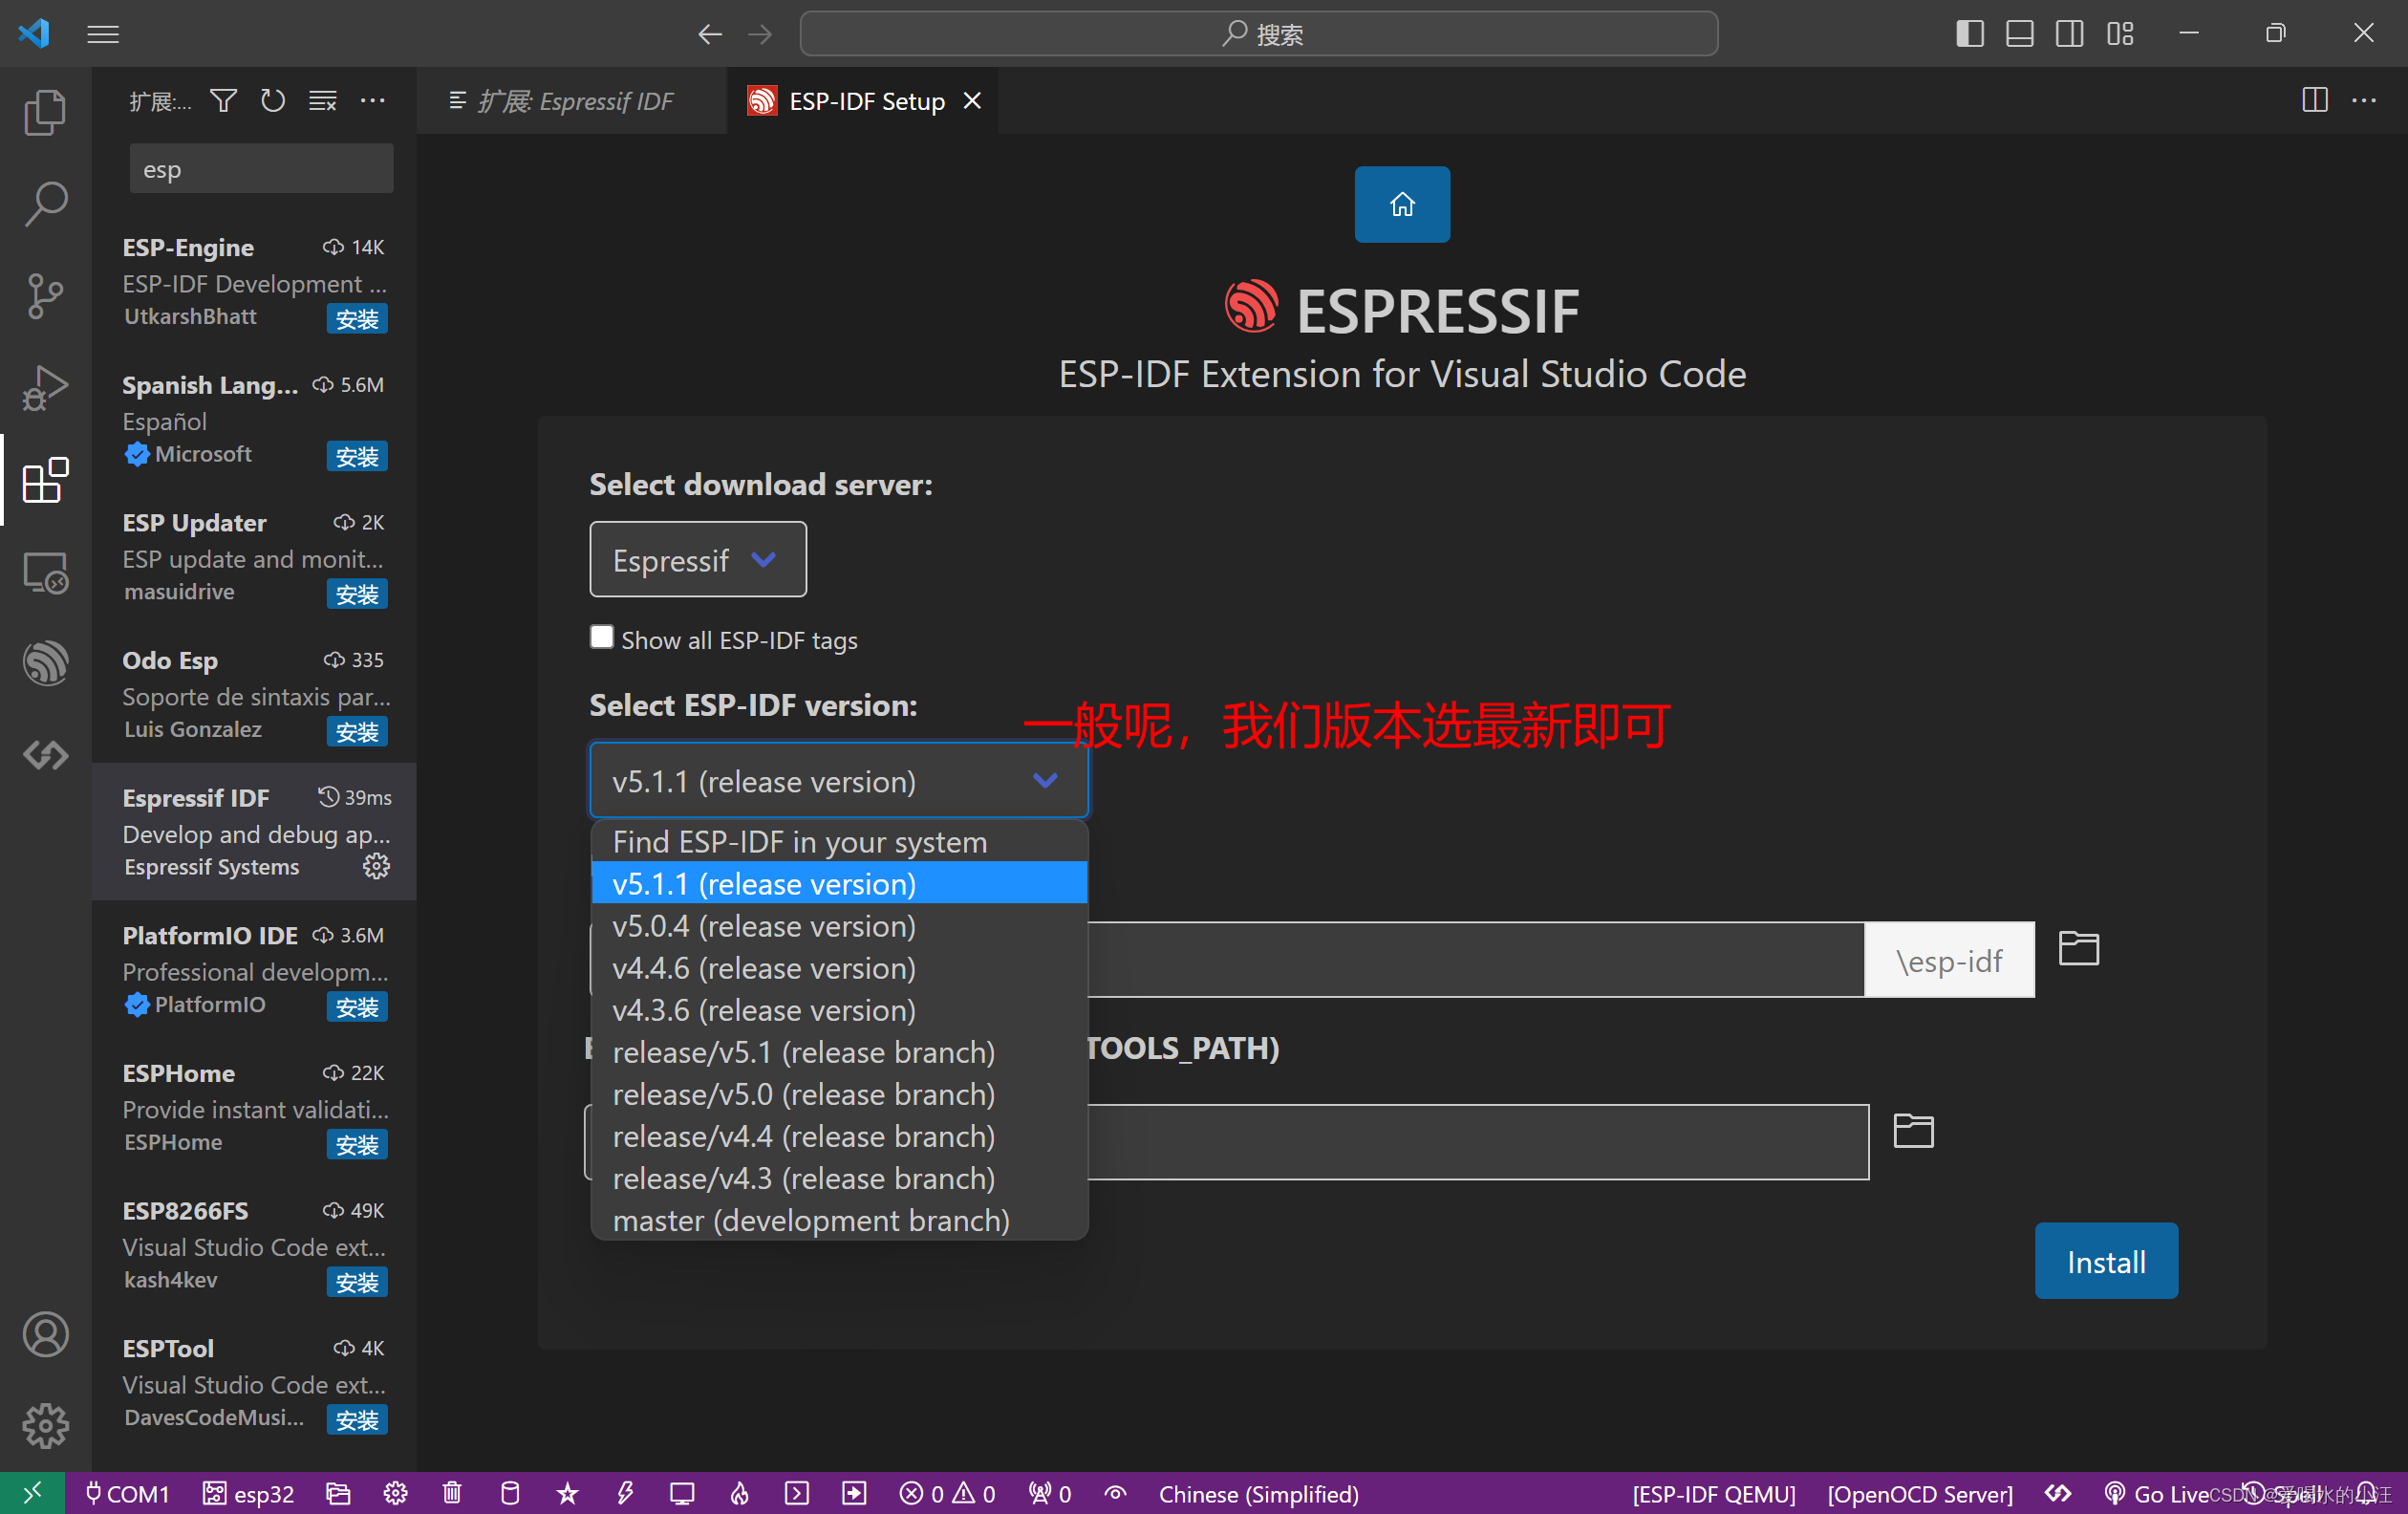Click the home button on ESP-IDF Setup

click(1402, 204)
